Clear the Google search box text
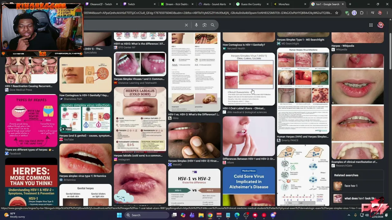The width and height of the screenshot is (392, 220). tap(186, 25)
